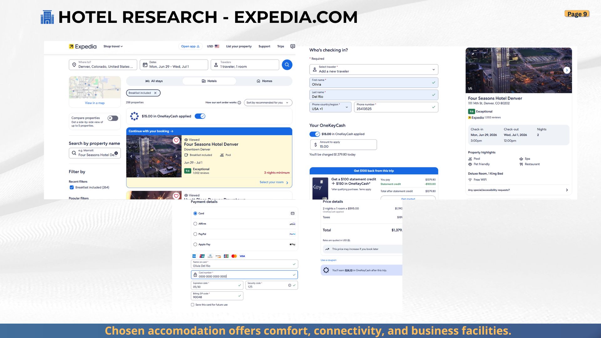
Task: Clear the property name search field
Action: [x=116, y=153]
